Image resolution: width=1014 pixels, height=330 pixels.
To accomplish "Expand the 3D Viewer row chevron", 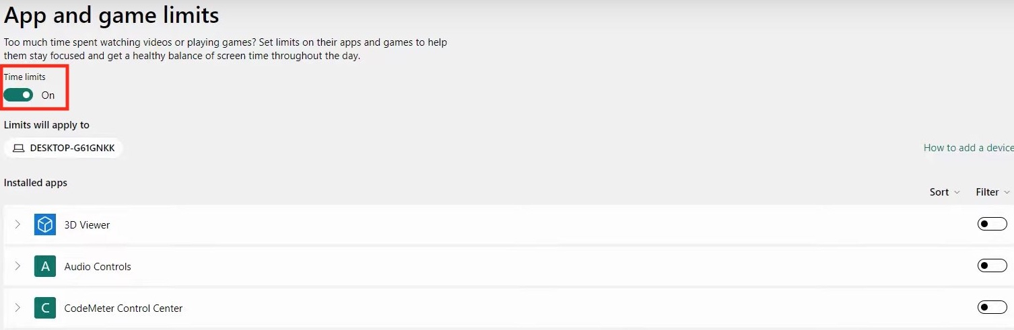I will [18, 224].
